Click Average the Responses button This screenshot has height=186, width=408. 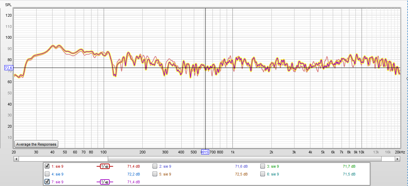pos(36,144)
